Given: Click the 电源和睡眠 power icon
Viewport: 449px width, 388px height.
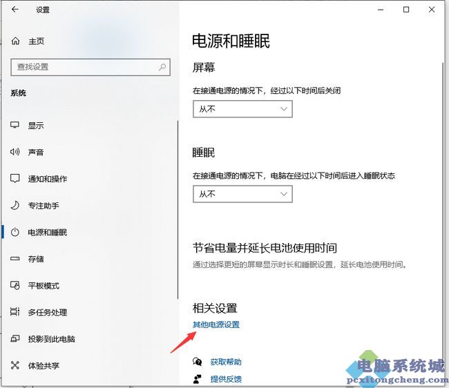Looking at the screenshot, I should (15, 232).
